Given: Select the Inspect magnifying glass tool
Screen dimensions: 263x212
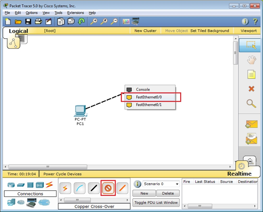Looking at the screenshot, I should (251, 104).
